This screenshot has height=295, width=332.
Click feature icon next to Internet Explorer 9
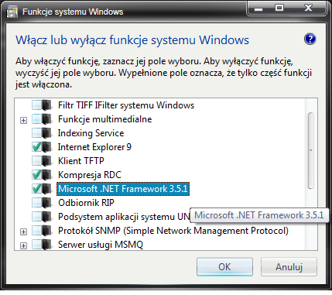point(47,147)
